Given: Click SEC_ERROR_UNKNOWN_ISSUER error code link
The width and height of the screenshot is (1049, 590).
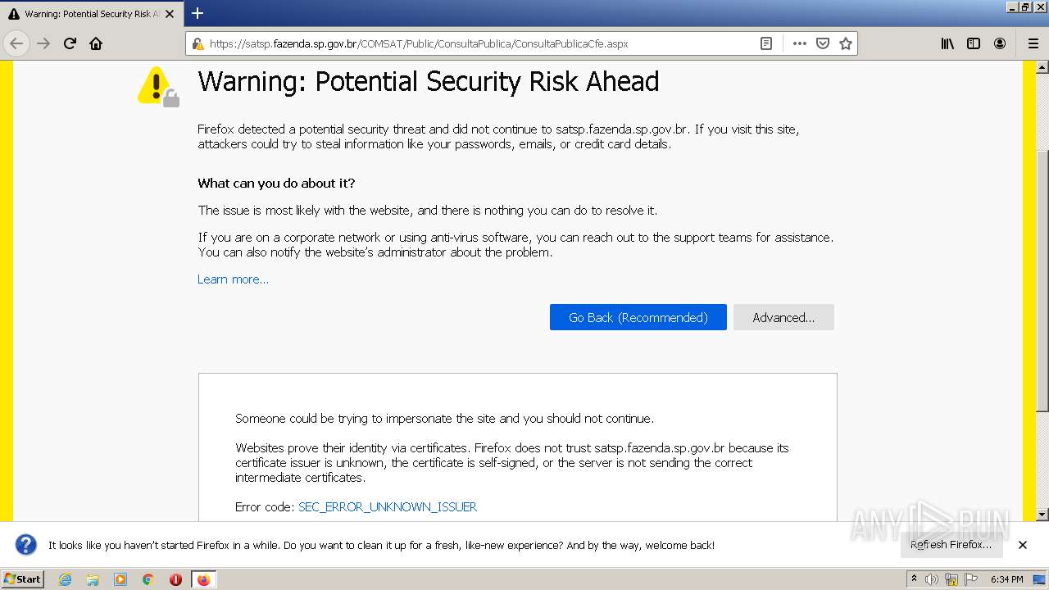Looking at the screenshot, I should [x=388, y=507].
